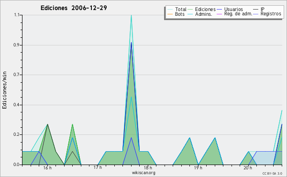Select the Reg. de adm. legend label
Viewport: 287px width, 177px height.
click(x=238, y=14)
